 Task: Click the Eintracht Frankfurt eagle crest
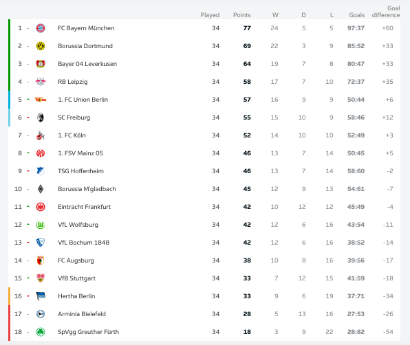[41, 207]
